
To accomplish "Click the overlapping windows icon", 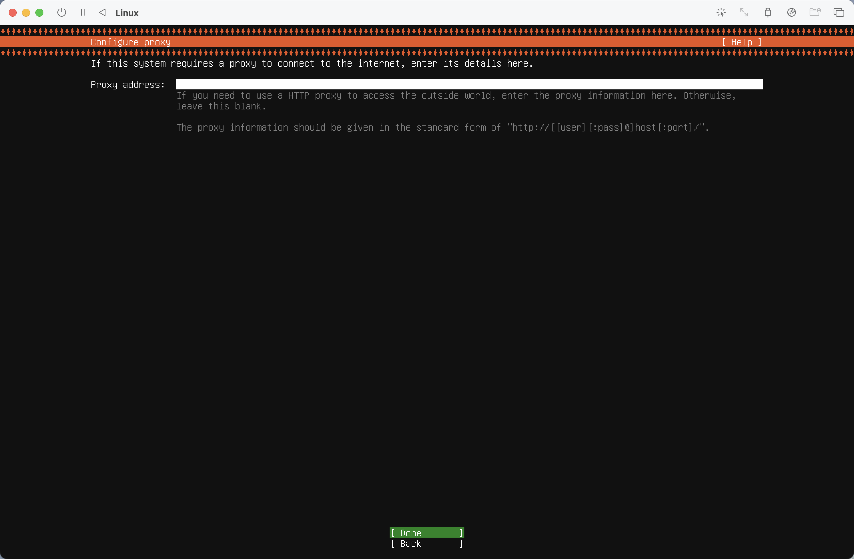I will coord(839,13).
